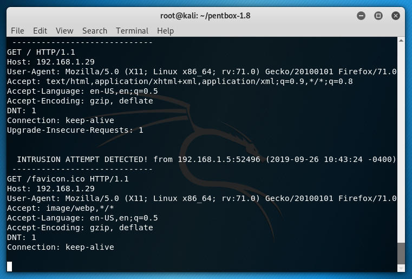Maximize the terminal window
The height and width of the screenshot is (279, 412).
[378, 16]
